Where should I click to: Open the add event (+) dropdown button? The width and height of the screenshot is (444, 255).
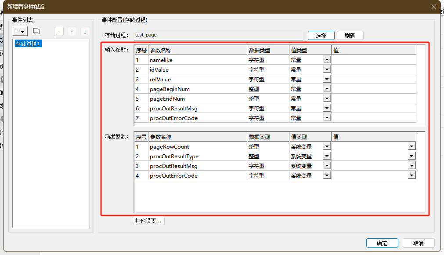click(20, 31)
